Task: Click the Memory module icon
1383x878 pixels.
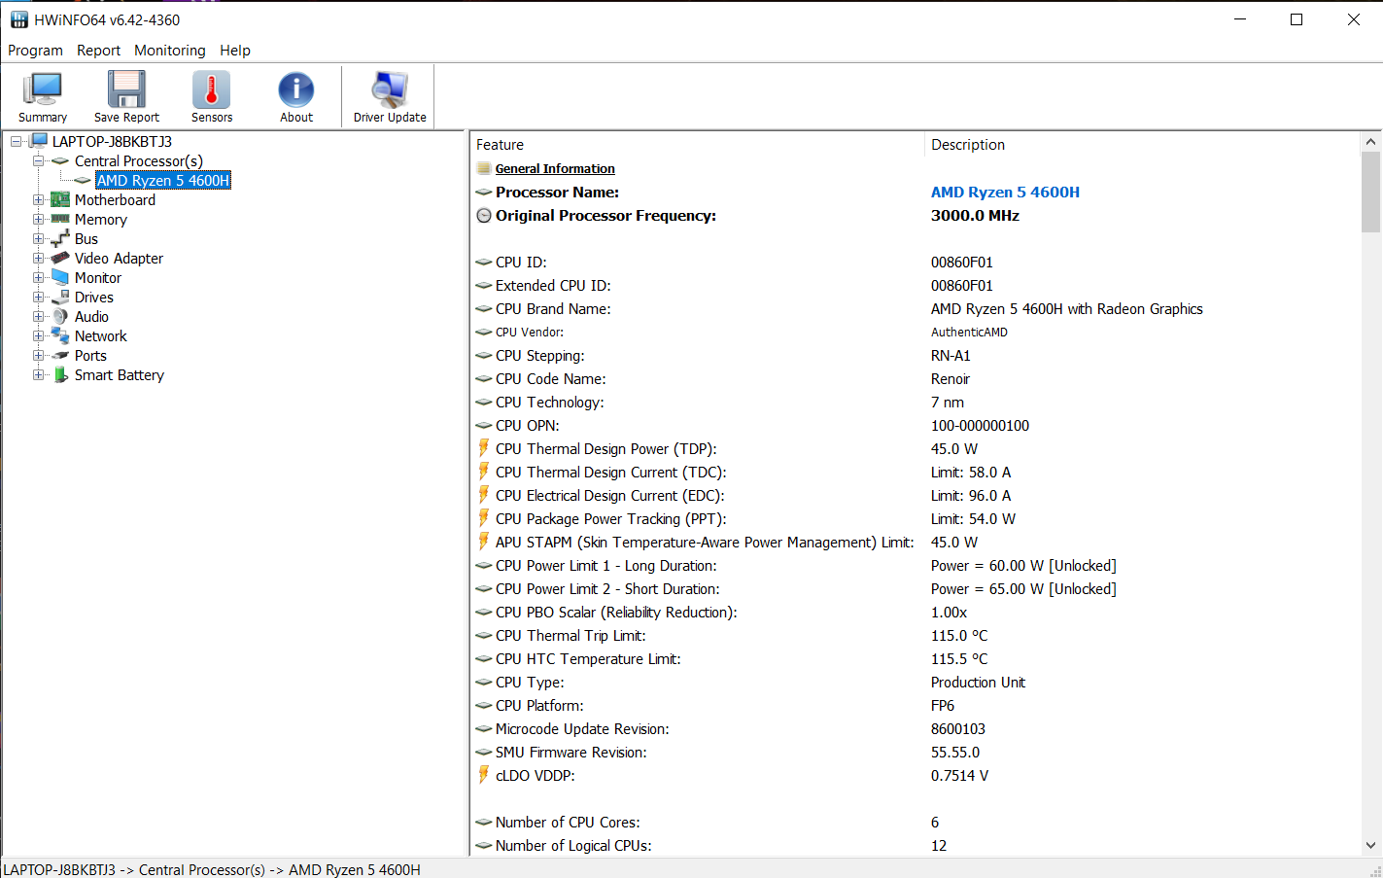Action: point(60,219)
